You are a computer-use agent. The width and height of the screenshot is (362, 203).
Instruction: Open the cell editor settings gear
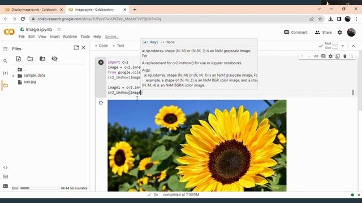click(x=330, y=56)
